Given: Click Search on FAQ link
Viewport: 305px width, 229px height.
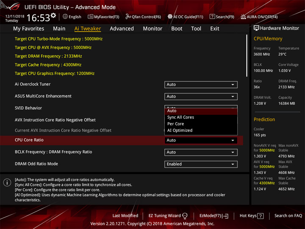Looking at the screenshot, I should click(288, 216).
